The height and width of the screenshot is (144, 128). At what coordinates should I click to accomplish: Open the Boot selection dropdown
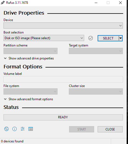tap(44, 38)
